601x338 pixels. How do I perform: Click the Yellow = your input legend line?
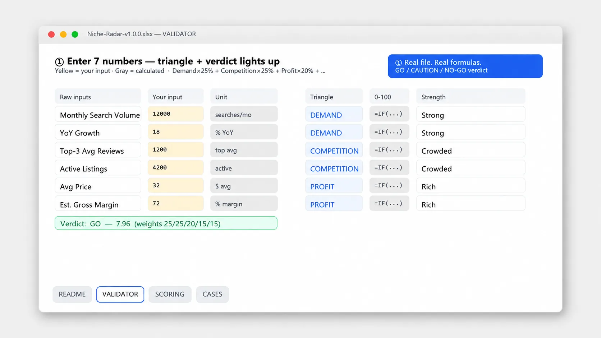click(x=190, y=71)
